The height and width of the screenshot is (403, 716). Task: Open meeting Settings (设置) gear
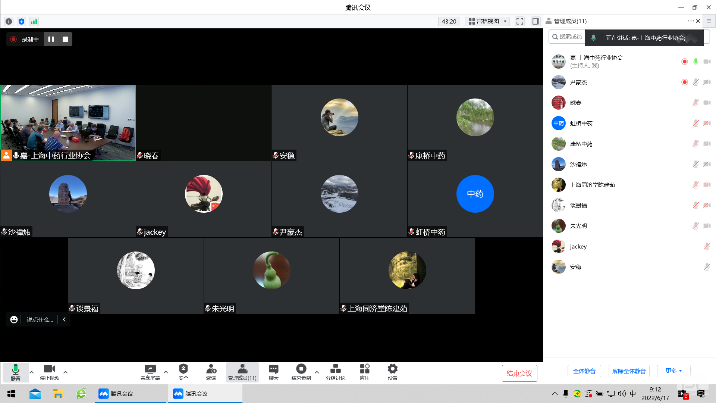[x=392, y=372]
